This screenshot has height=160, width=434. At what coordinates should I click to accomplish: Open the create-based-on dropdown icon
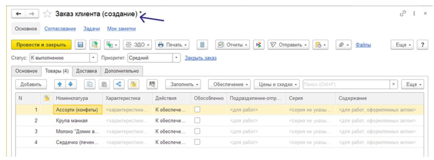point(112,45)
